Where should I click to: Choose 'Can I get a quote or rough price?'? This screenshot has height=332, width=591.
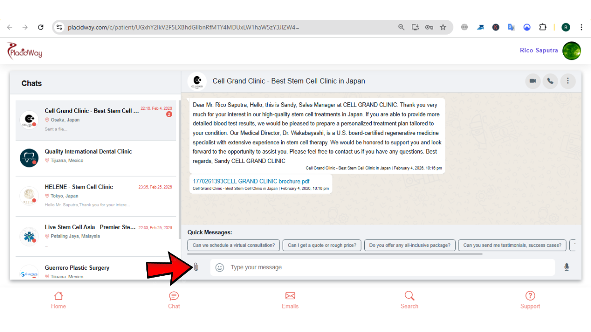(x=322, y=245)
